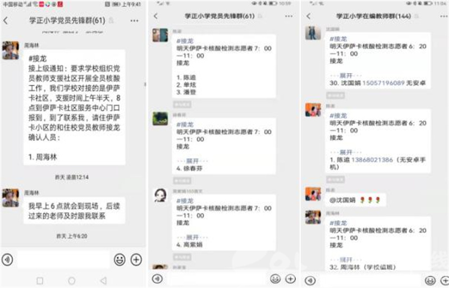Screen dimensions: 449x288
Task: Tap the voice input icon in the left chat
Action: point(7,259)
